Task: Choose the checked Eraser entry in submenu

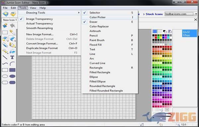Action: tap(110, 22)
